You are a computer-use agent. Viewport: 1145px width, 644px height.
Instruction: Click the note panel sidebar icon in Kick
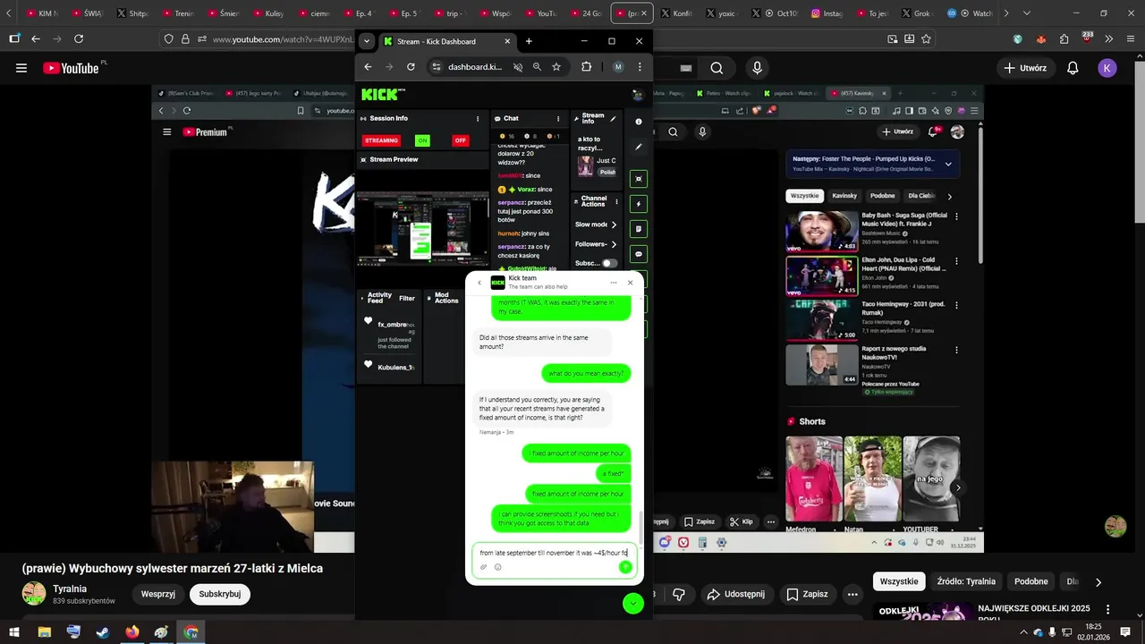point(639,229)
